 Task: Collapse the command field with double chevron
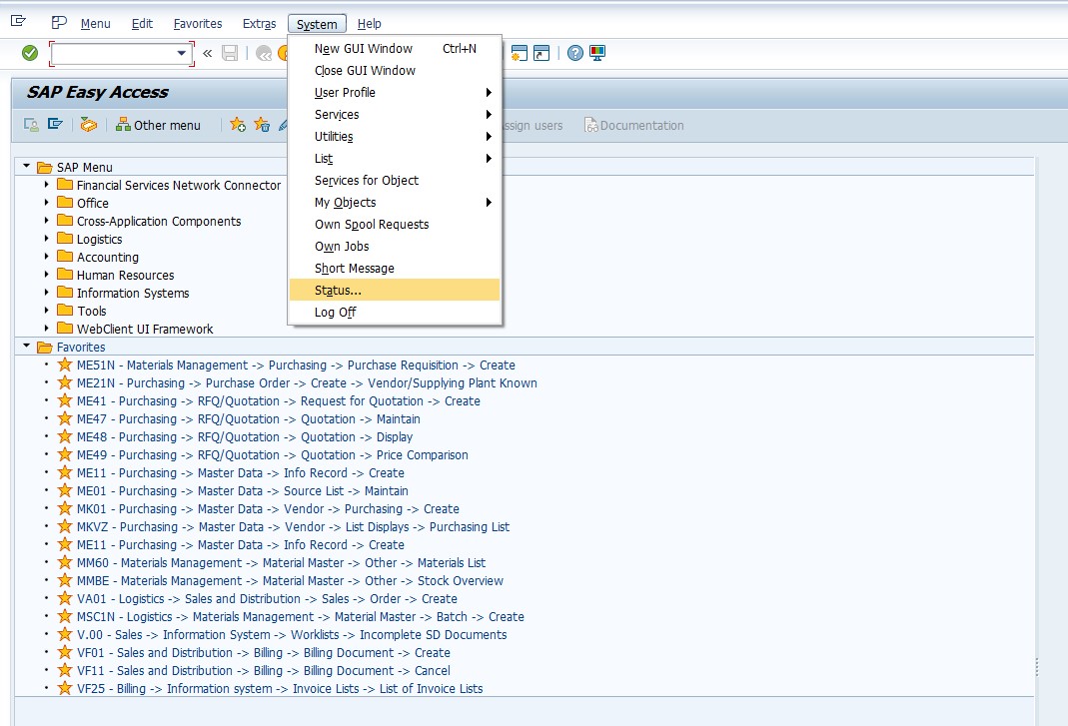tap(207, 53)
